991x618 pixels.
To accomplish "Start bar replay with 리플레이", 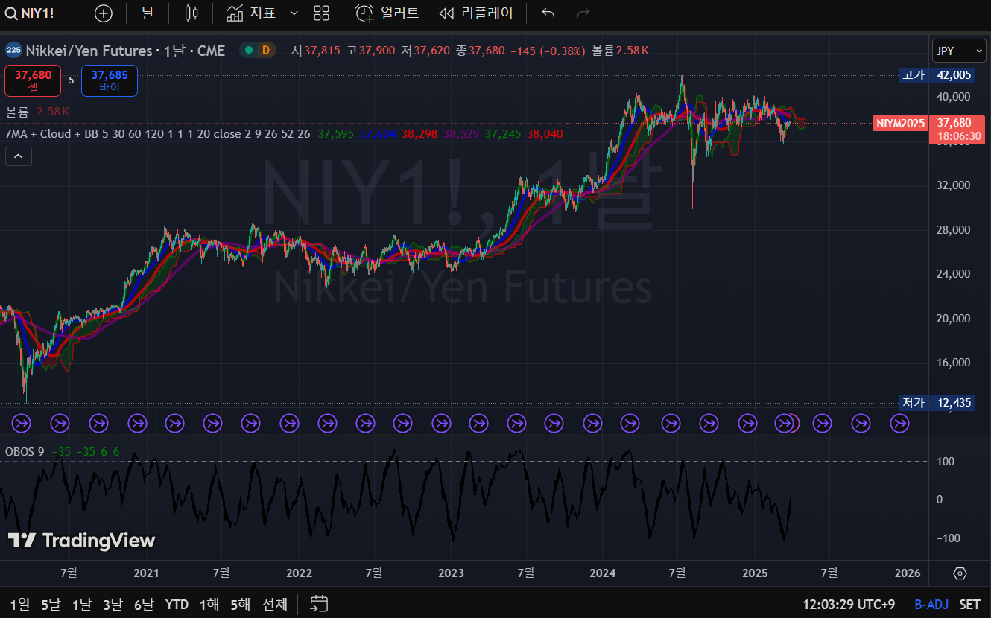I will (x=476, y=13).
